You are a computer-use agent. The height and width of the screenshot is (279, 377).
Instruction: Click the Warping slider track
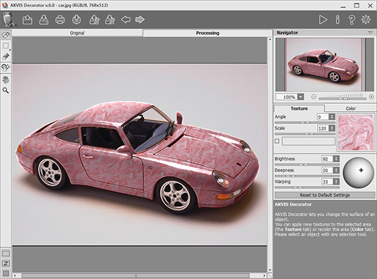click(307, 187)
